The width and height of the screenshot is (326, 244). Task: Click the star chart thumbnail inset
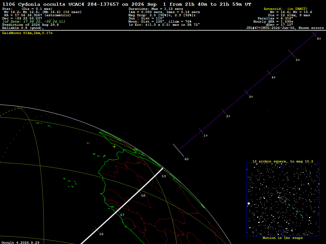point(283,200)
